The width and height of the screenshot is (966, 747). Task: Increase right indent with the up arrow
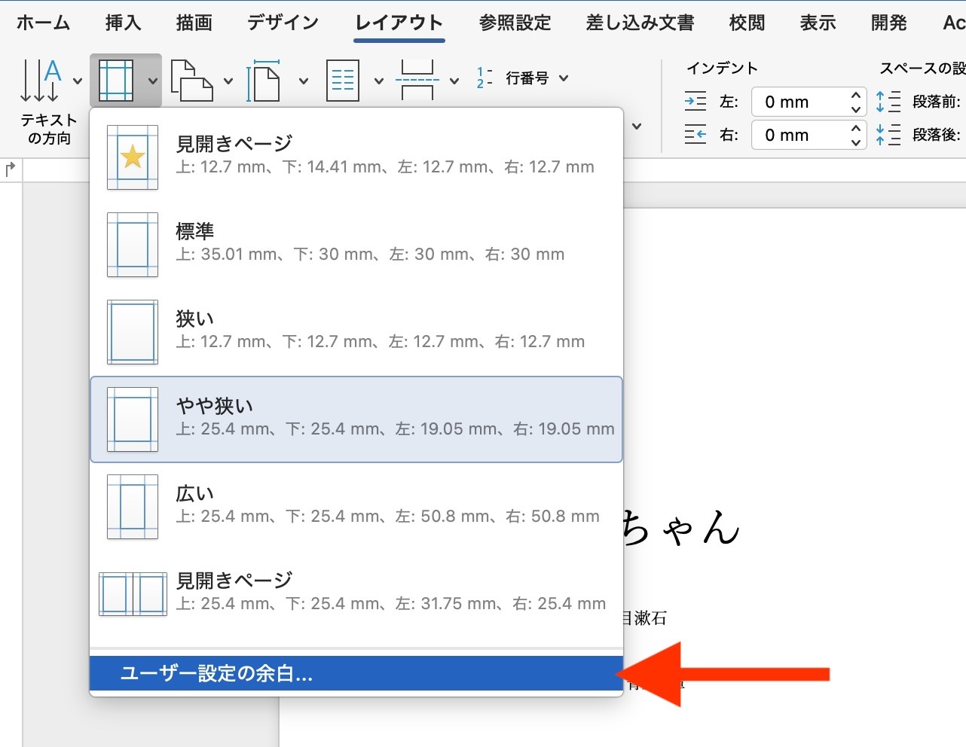pos(856,129)
